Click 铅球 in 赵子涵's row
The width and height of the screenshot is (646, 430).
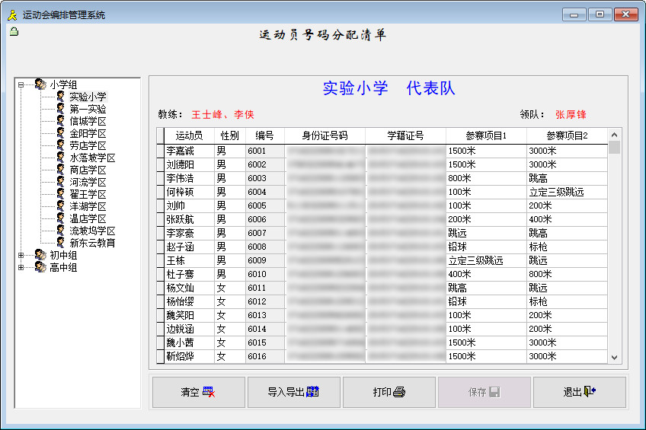click(486, 247)
